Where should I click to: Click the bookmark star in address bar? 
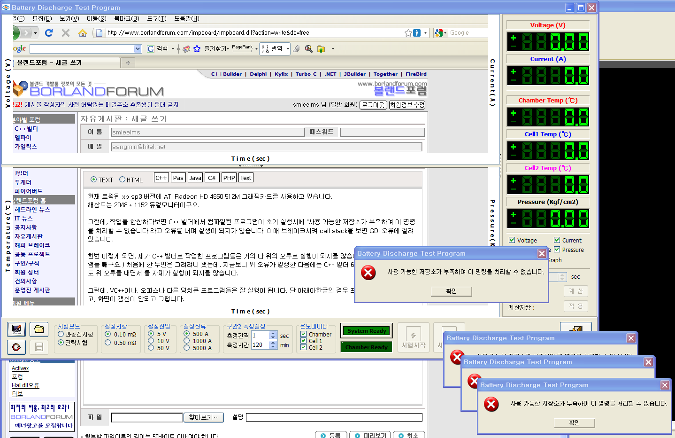point(408,33)
